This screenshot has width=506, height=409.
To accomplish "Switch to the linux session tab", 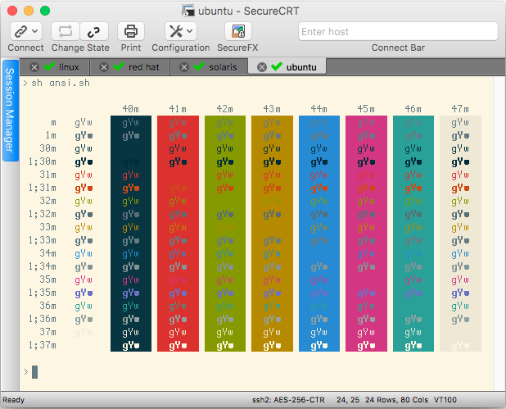I will click(x=55, y=67).
